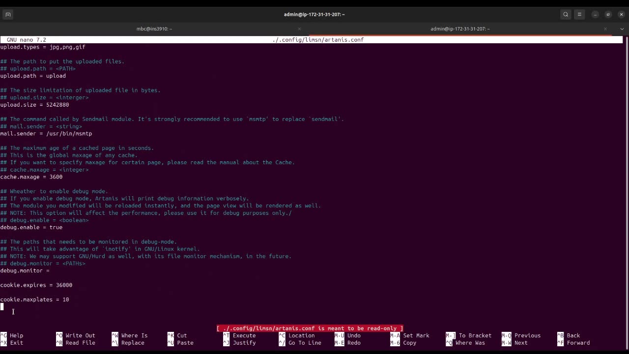Viewport: 629px width, 354px height.
Task: Click the GNU/Hurd NOTE comment line
Action: [x=146, y=256]
